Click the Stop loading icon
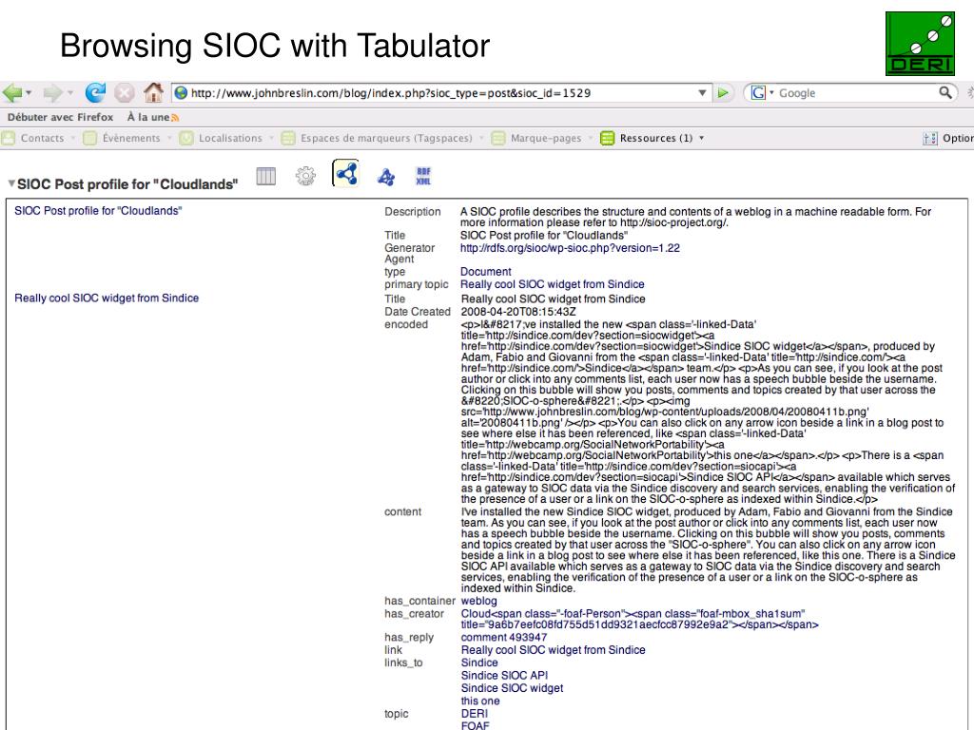The height and width of the screenshot is (730, 974). 125,93
